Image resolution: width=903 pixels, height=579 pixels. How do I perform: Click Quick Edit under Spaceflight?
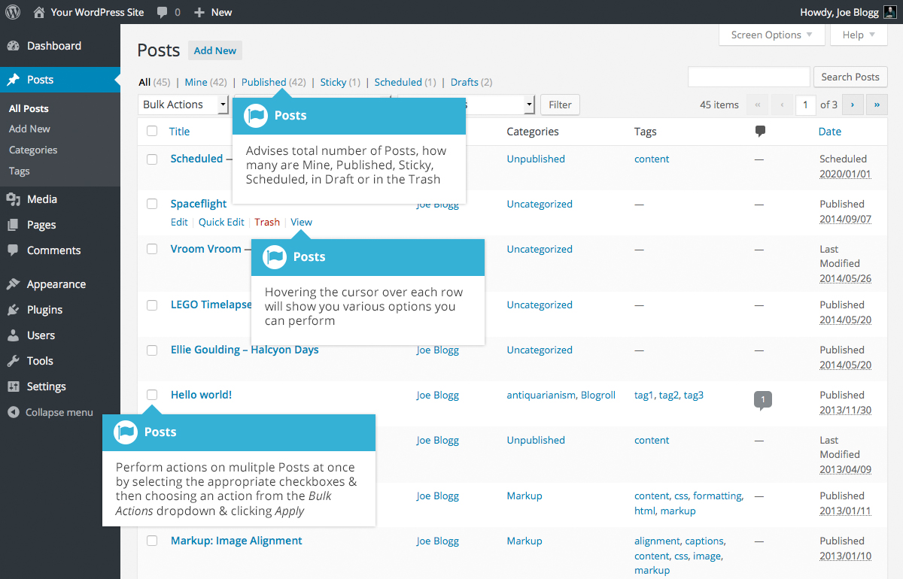221,222
